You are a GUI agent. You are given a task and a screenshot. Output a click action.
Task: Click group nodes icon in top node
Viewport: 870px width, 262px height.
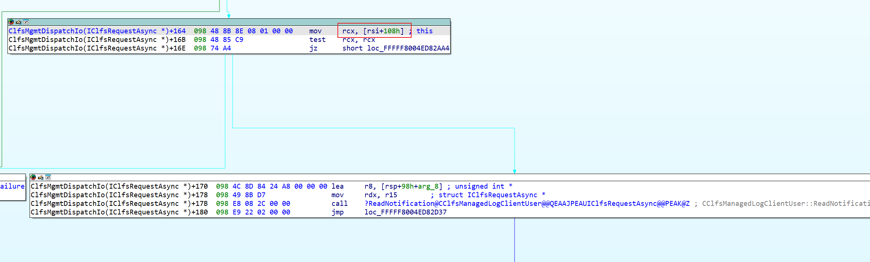point(26,22)
